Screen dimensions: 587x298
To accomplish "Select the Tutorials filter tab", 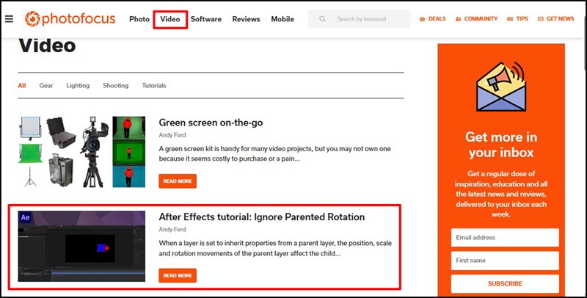I will point(154,85).
